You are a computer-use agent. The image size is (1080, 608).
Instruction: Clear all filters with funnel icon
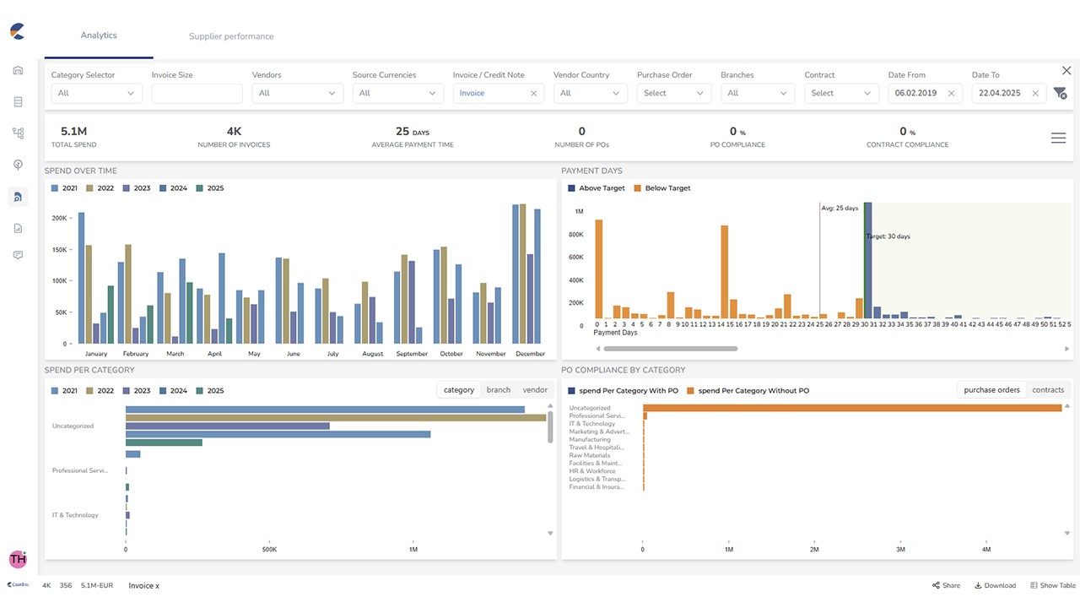pyautogui.click(x=1060, y=93)
